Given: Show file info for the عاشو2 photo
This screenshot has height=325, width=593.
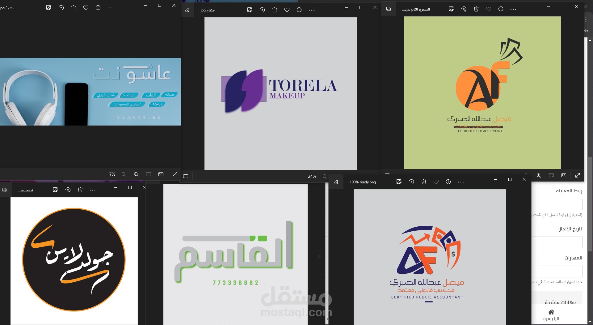Looking at the screenshot, I should [x=98, y=8].
